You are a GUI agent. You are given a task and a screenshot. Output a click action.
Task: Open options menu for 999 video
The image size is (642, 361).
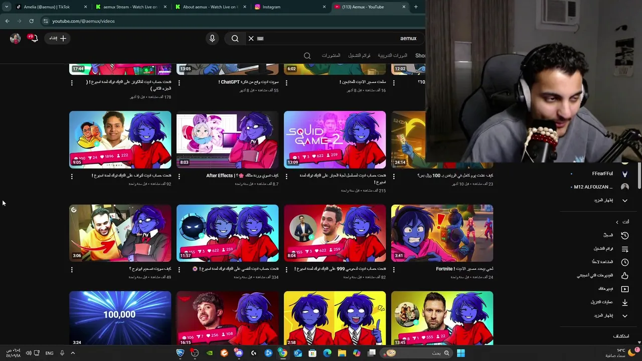pos(286,270)
